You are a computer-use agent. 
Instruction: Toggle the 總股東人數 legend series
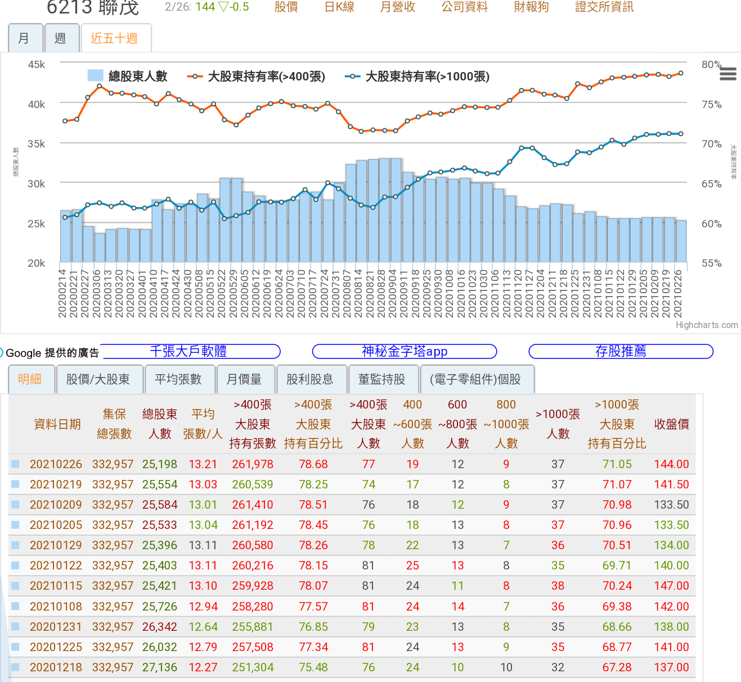point(128,76)
